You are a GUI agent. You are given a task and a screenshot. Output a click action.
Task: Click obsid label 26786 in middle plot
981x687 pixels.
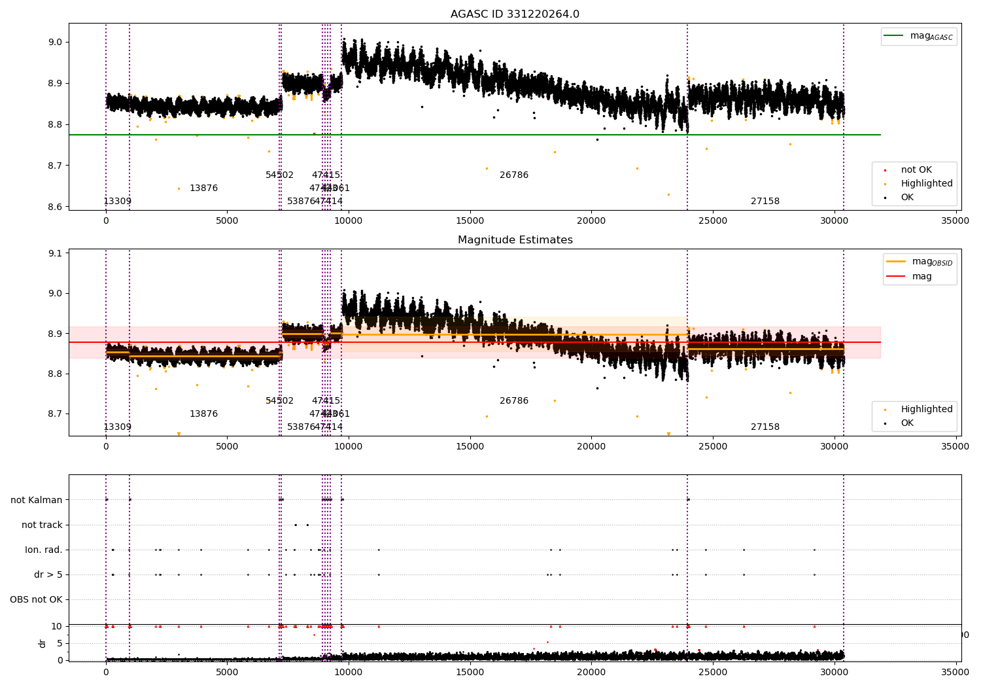point(514,401)
